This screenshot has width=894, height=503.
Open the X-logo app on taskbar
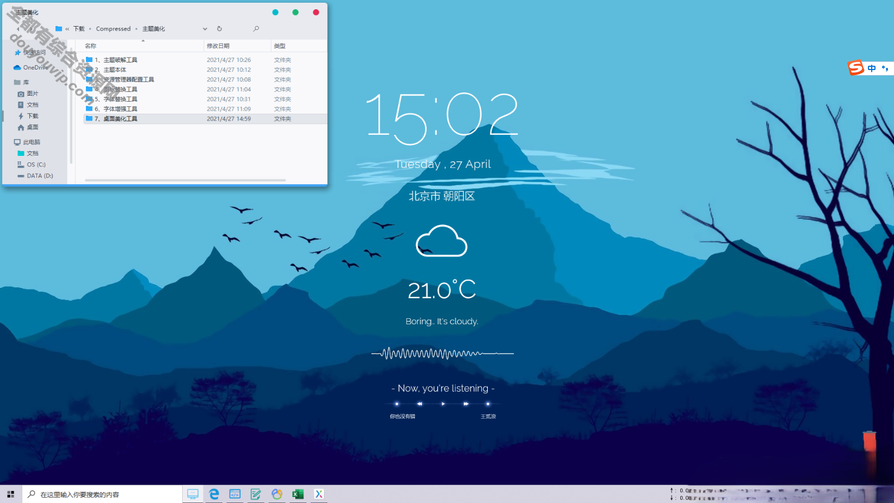click(x=319, y=494)
